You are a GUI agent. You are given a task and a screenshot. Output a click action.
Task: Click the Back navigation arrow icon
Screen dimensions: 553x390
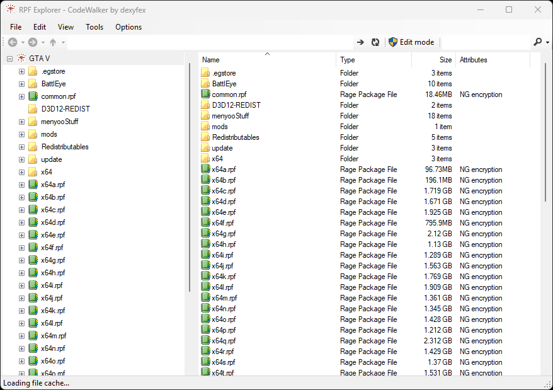pyautogui.click(x=13, y=42)
